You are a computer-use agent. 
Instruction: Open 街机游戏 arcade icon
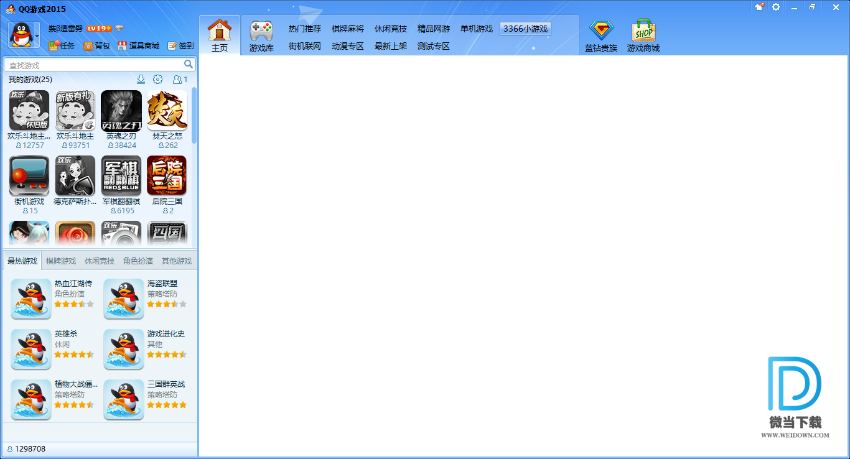coord(29,175)
